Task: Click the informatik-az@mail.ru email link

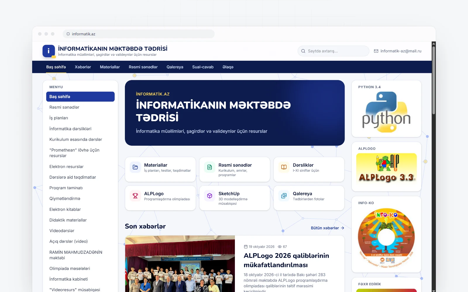Action: (x=401, y=51)
